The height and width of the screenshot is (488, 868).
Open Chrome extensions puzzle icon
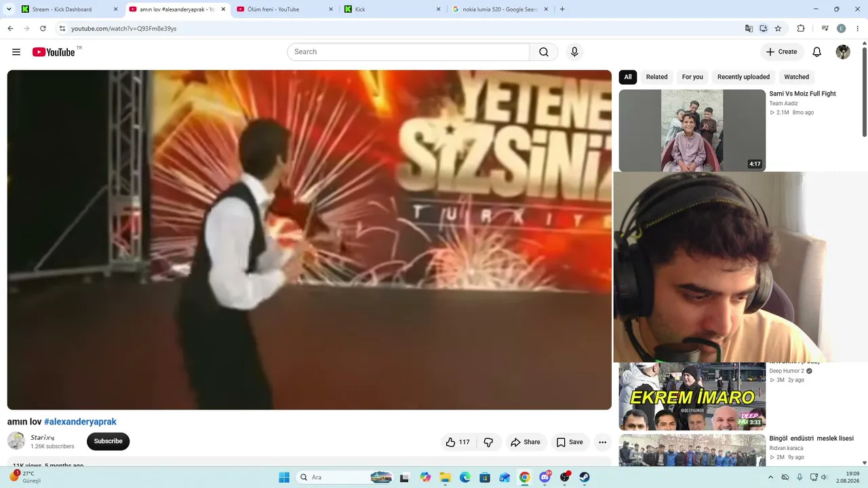click(801, 28)
